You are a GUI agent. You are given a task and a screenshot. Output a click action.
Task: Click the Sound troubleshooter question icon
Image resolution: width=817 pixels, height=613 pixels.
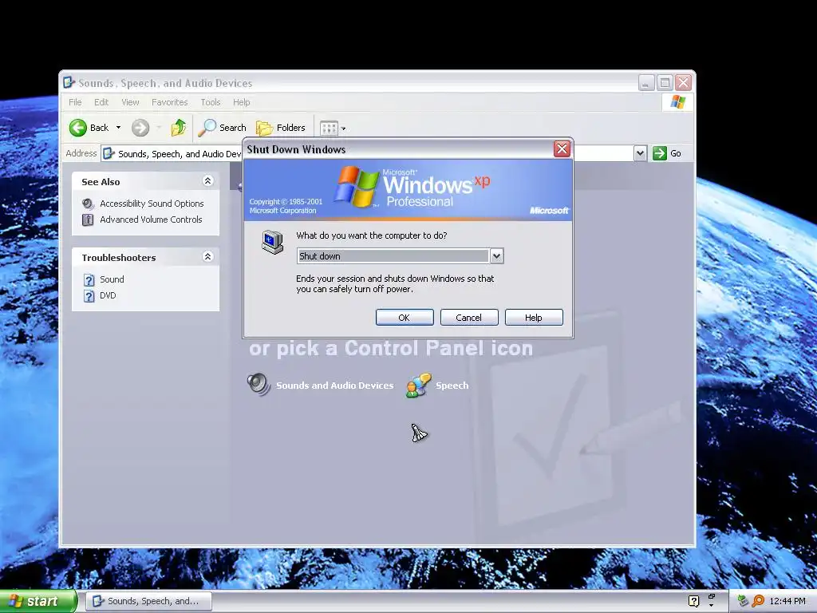point(89,280)
